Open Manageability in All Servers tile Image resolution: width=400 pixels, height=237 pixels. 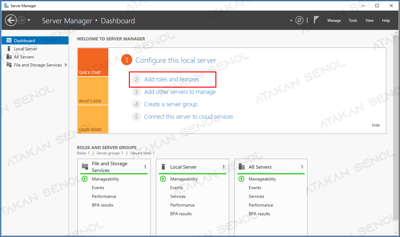(x=262, y=179)
